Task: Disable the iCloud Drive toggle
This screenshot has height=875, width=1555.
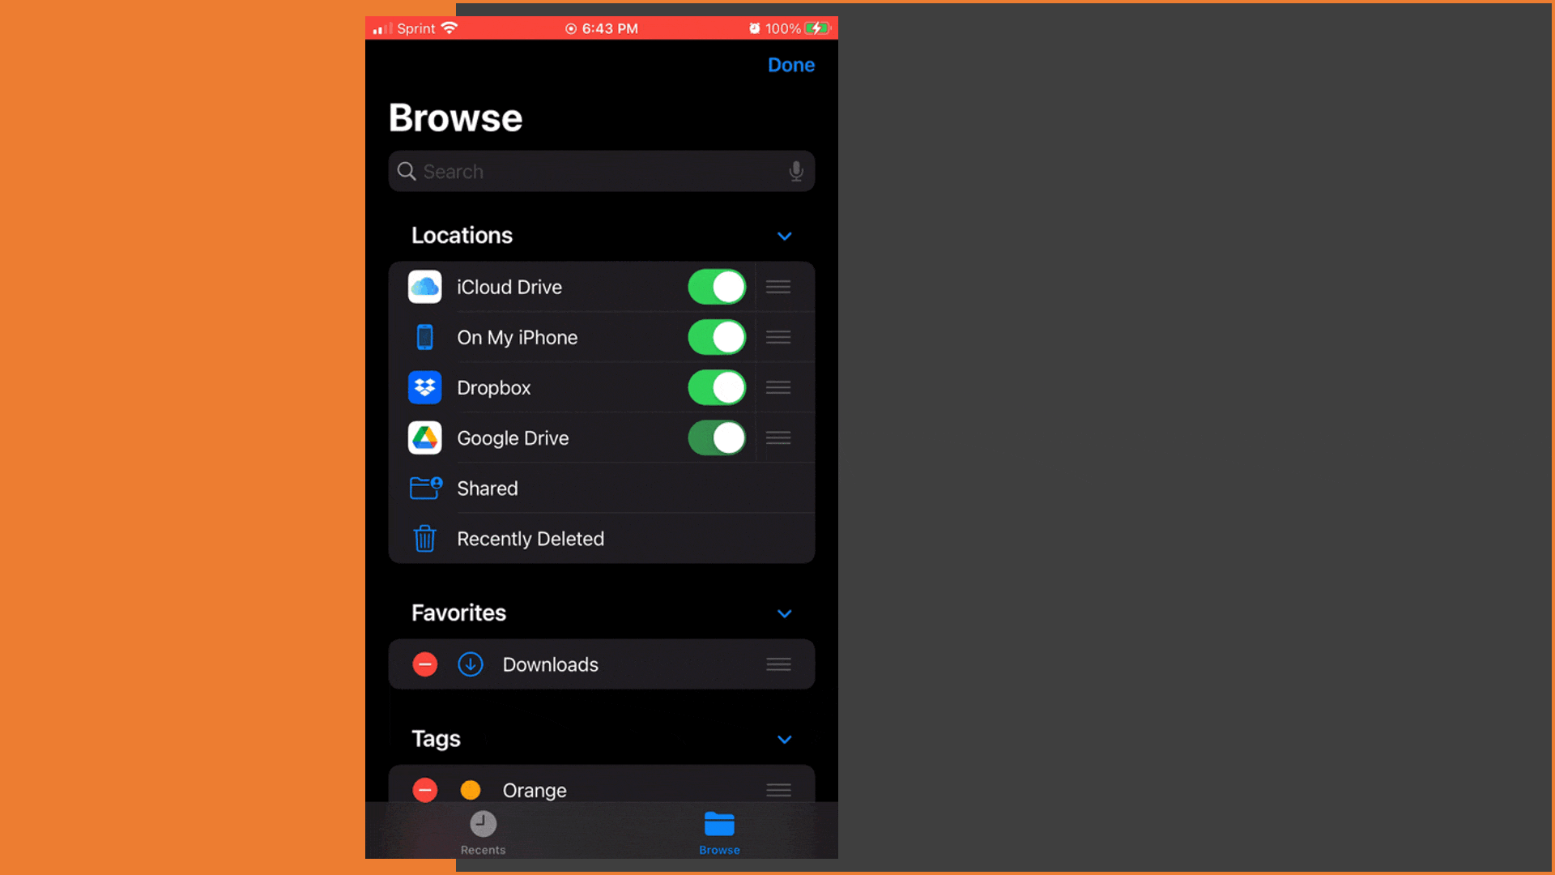Action: pyautogui.click(x=717, y=287)
